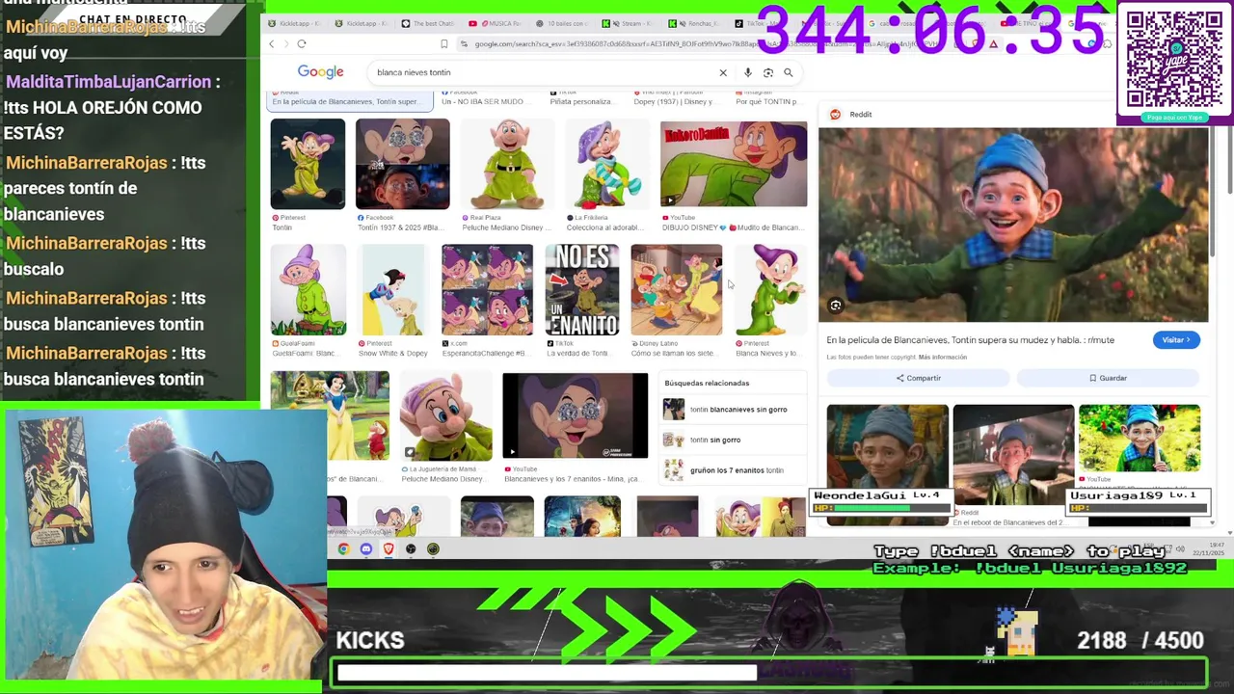The width and height of the screenshot is (1234, 694).
Task: Click the Guardar button
Action: tap(1107, 378)
